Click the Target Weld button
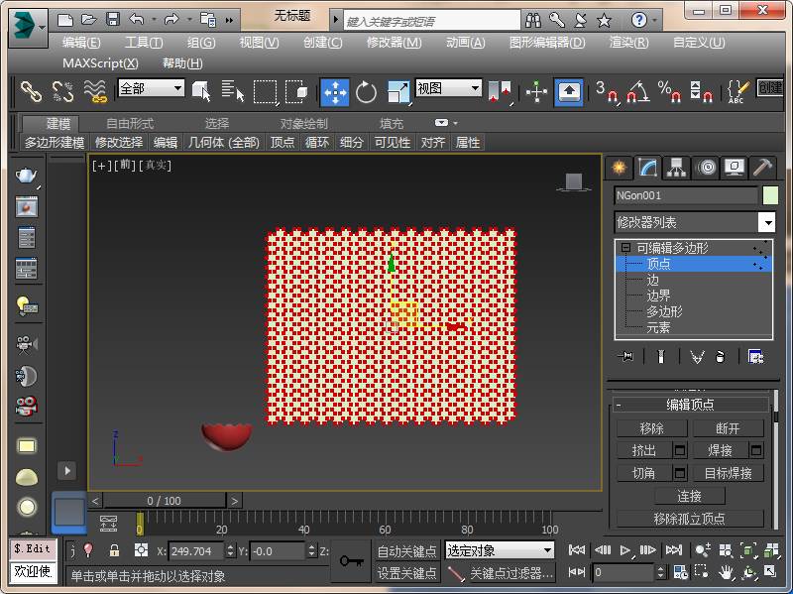 coord(728,473)
